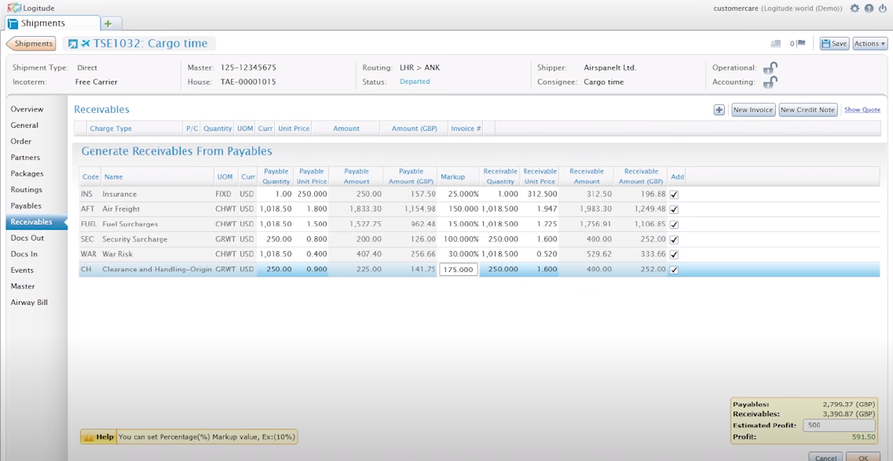
Task: Cancel generating receivables
Action: 825,457
